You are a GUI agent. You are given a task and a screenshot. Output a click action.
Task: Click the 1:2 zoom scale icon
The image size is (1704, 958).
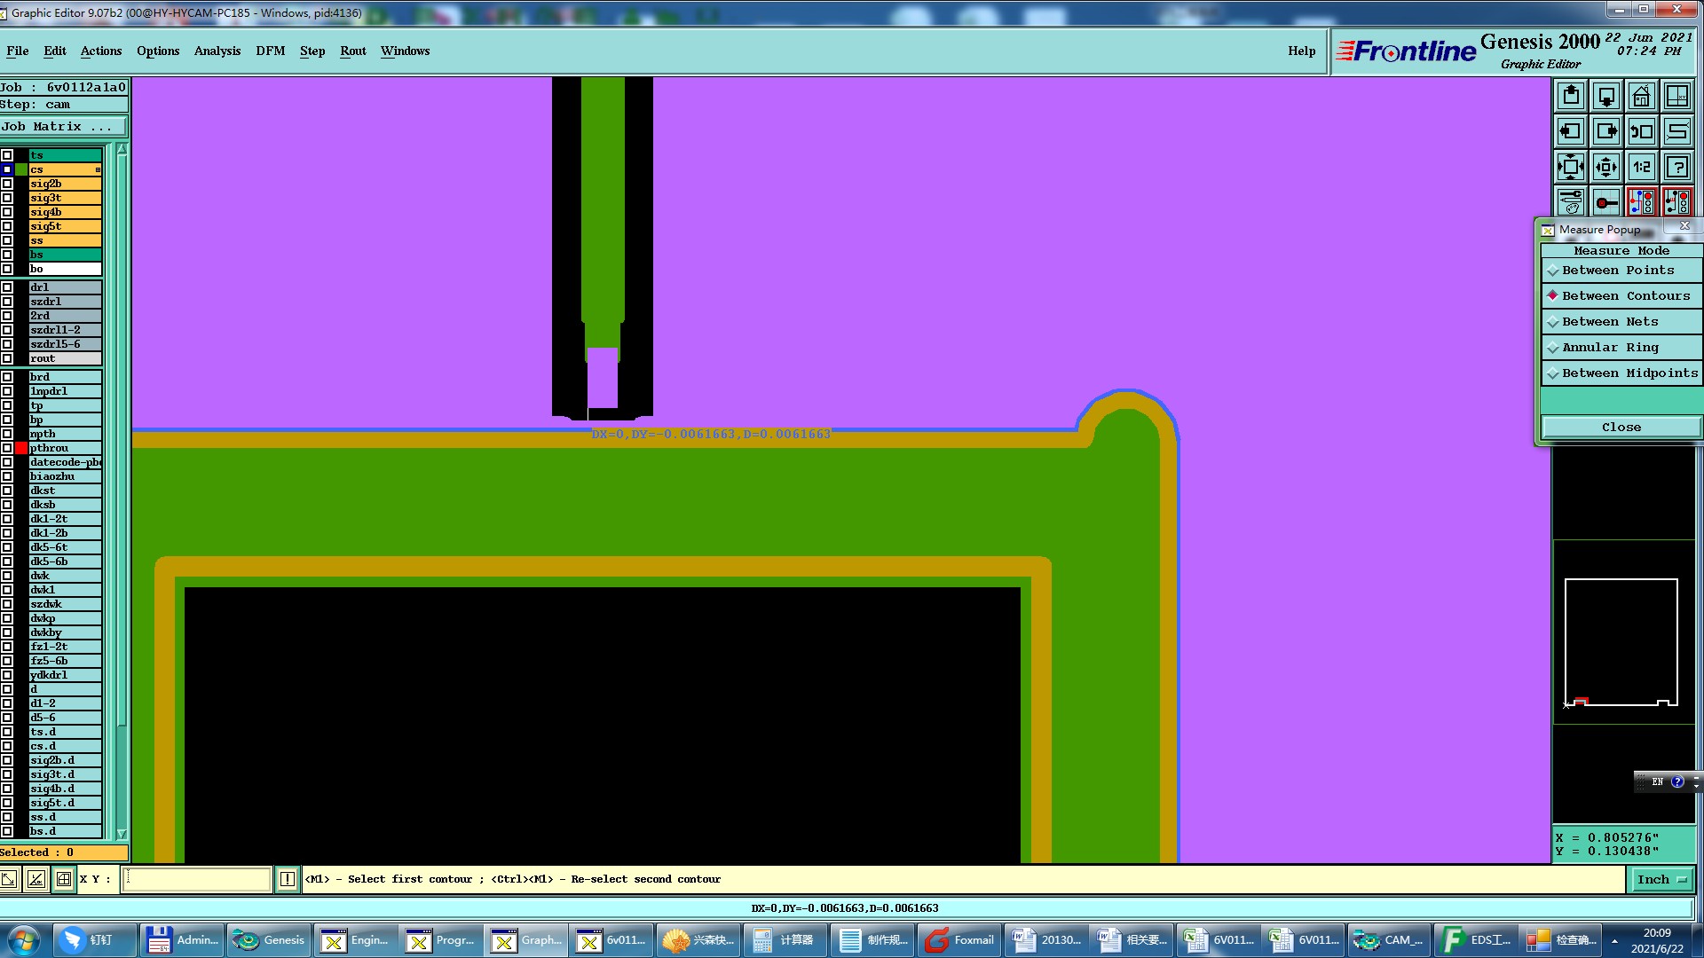coord(1642,167)
